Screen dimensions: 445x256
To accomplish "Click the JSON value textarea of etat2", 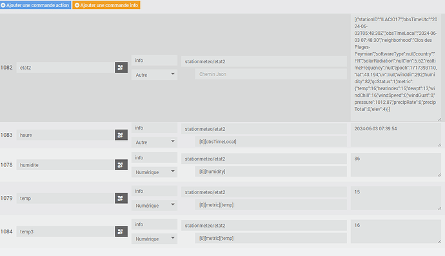I will tap(396, 68).
